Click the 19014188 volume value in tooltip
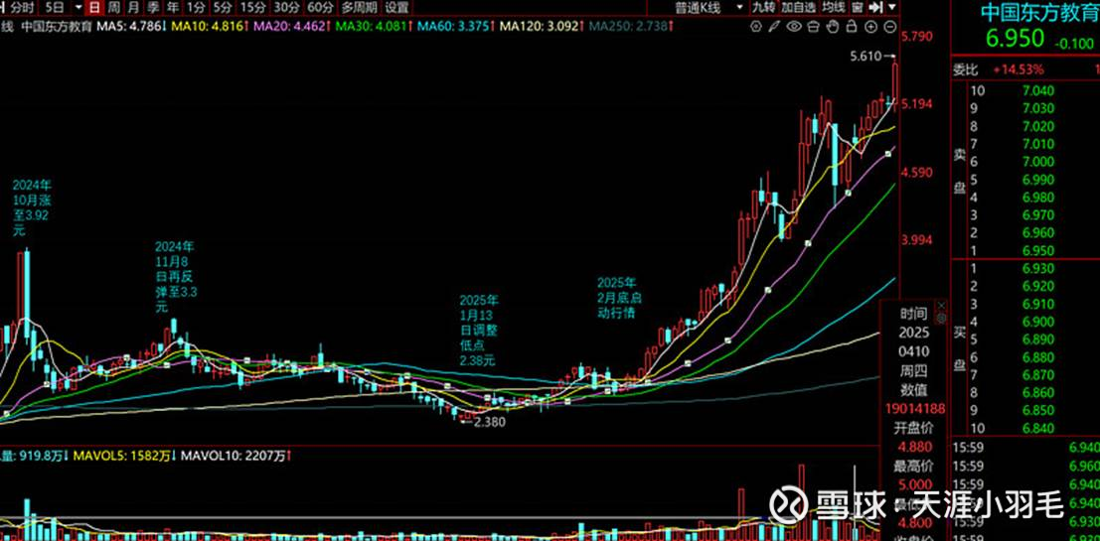Image resolution: width=1100 pixels, height=541 pixels. tap(915, 409)
